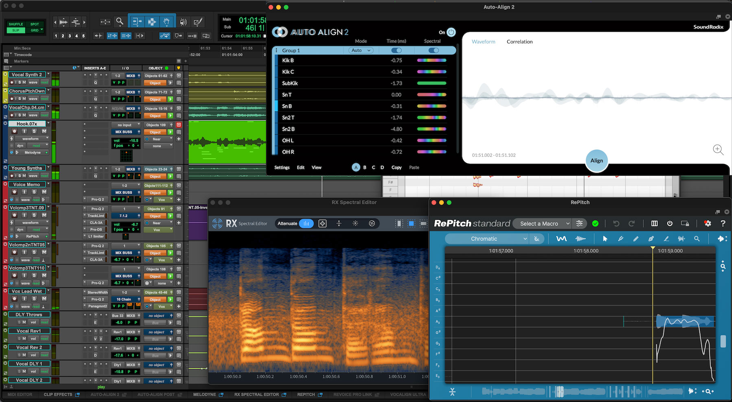
Task: Select preset B in Auto-Align
Action: click(365, 167)
